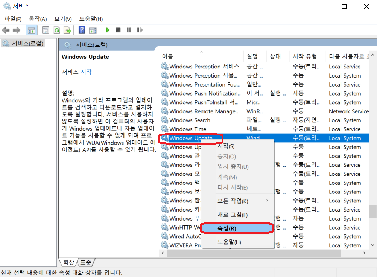Click gear icon of Wired AutoConfig row

pyautogui.click(x=165, y=236)
